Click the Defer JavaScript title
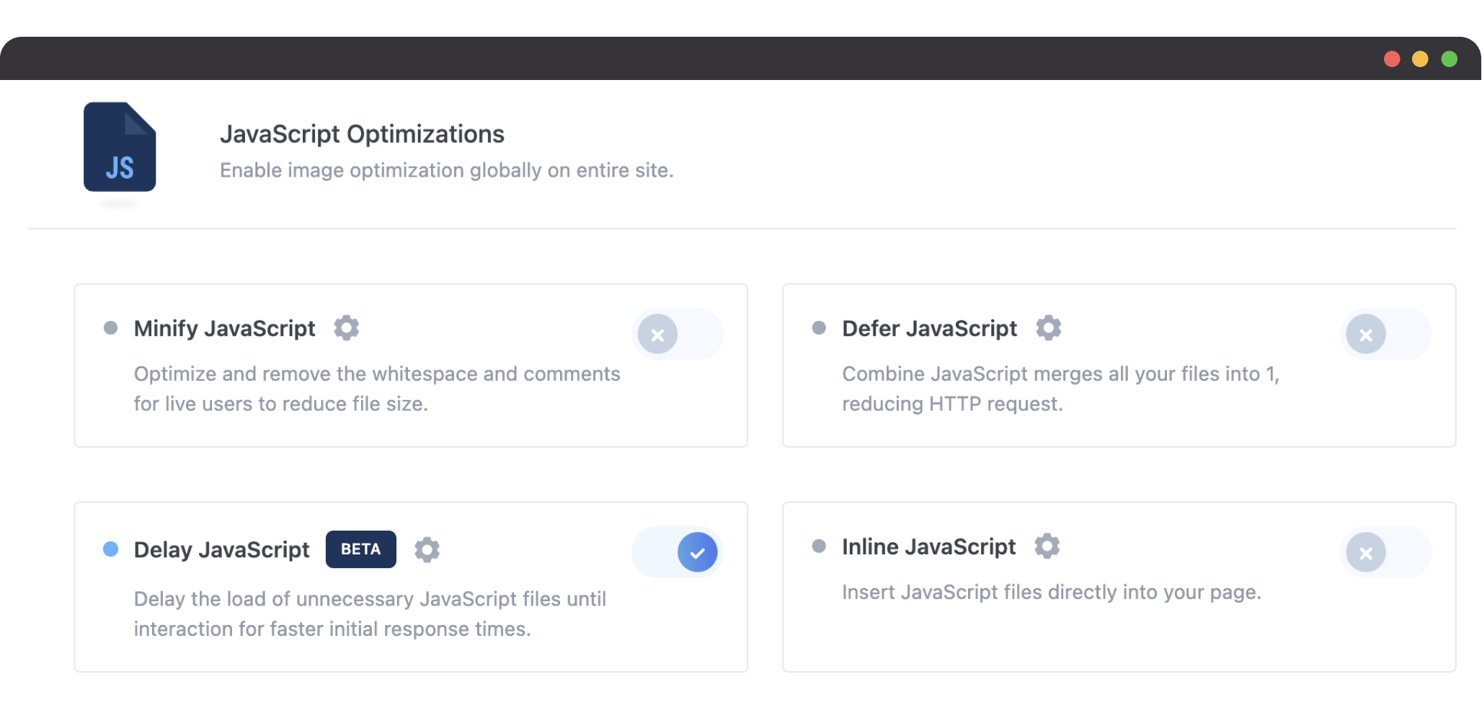Screen dimensions: 1482x713 [930, 329]
